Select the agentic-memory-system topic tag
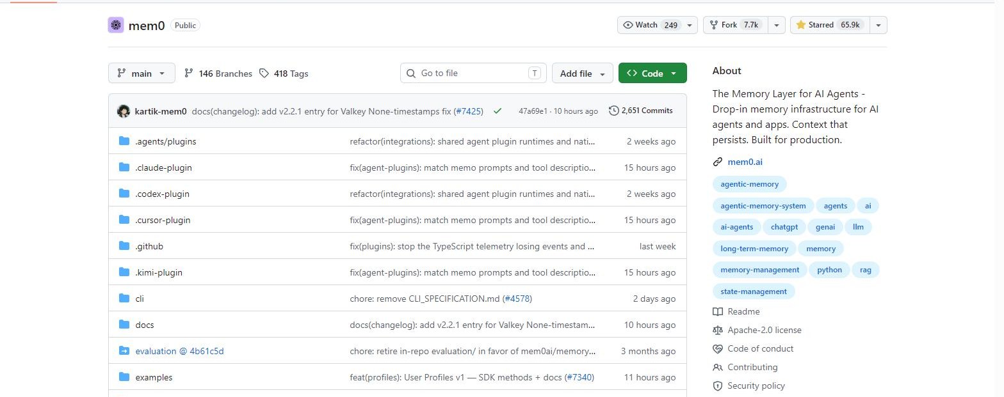 [763, 206]
